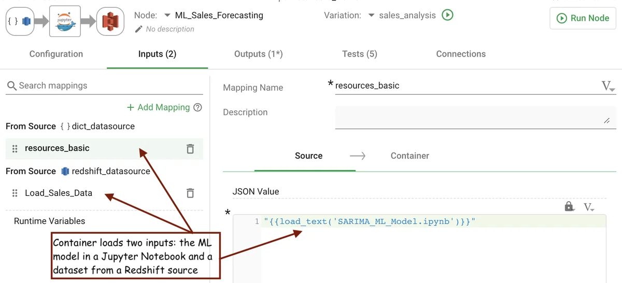Click the drag handle of resources_basic
Viewport: 622px width, 283px height.
coord(15,149)
